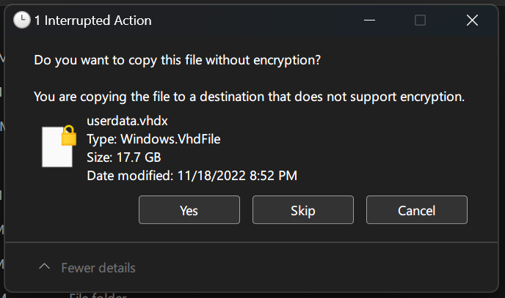Click the "Fewer details" label
Viewport: 505px width, 298px height.
(98, 268)
